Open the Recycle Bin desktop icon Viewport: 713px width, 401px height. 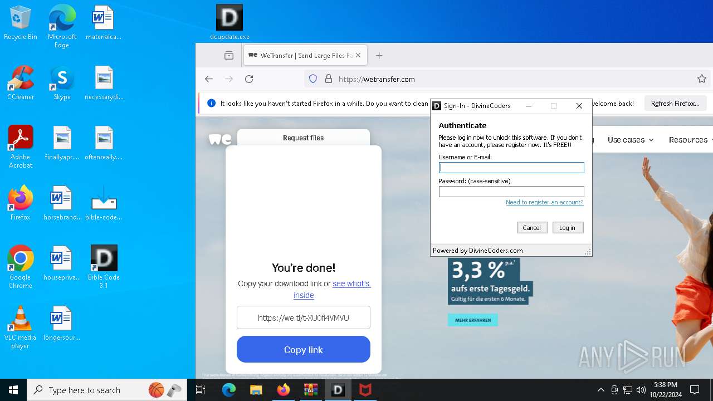pyautogui.click(x=21, y=23)
